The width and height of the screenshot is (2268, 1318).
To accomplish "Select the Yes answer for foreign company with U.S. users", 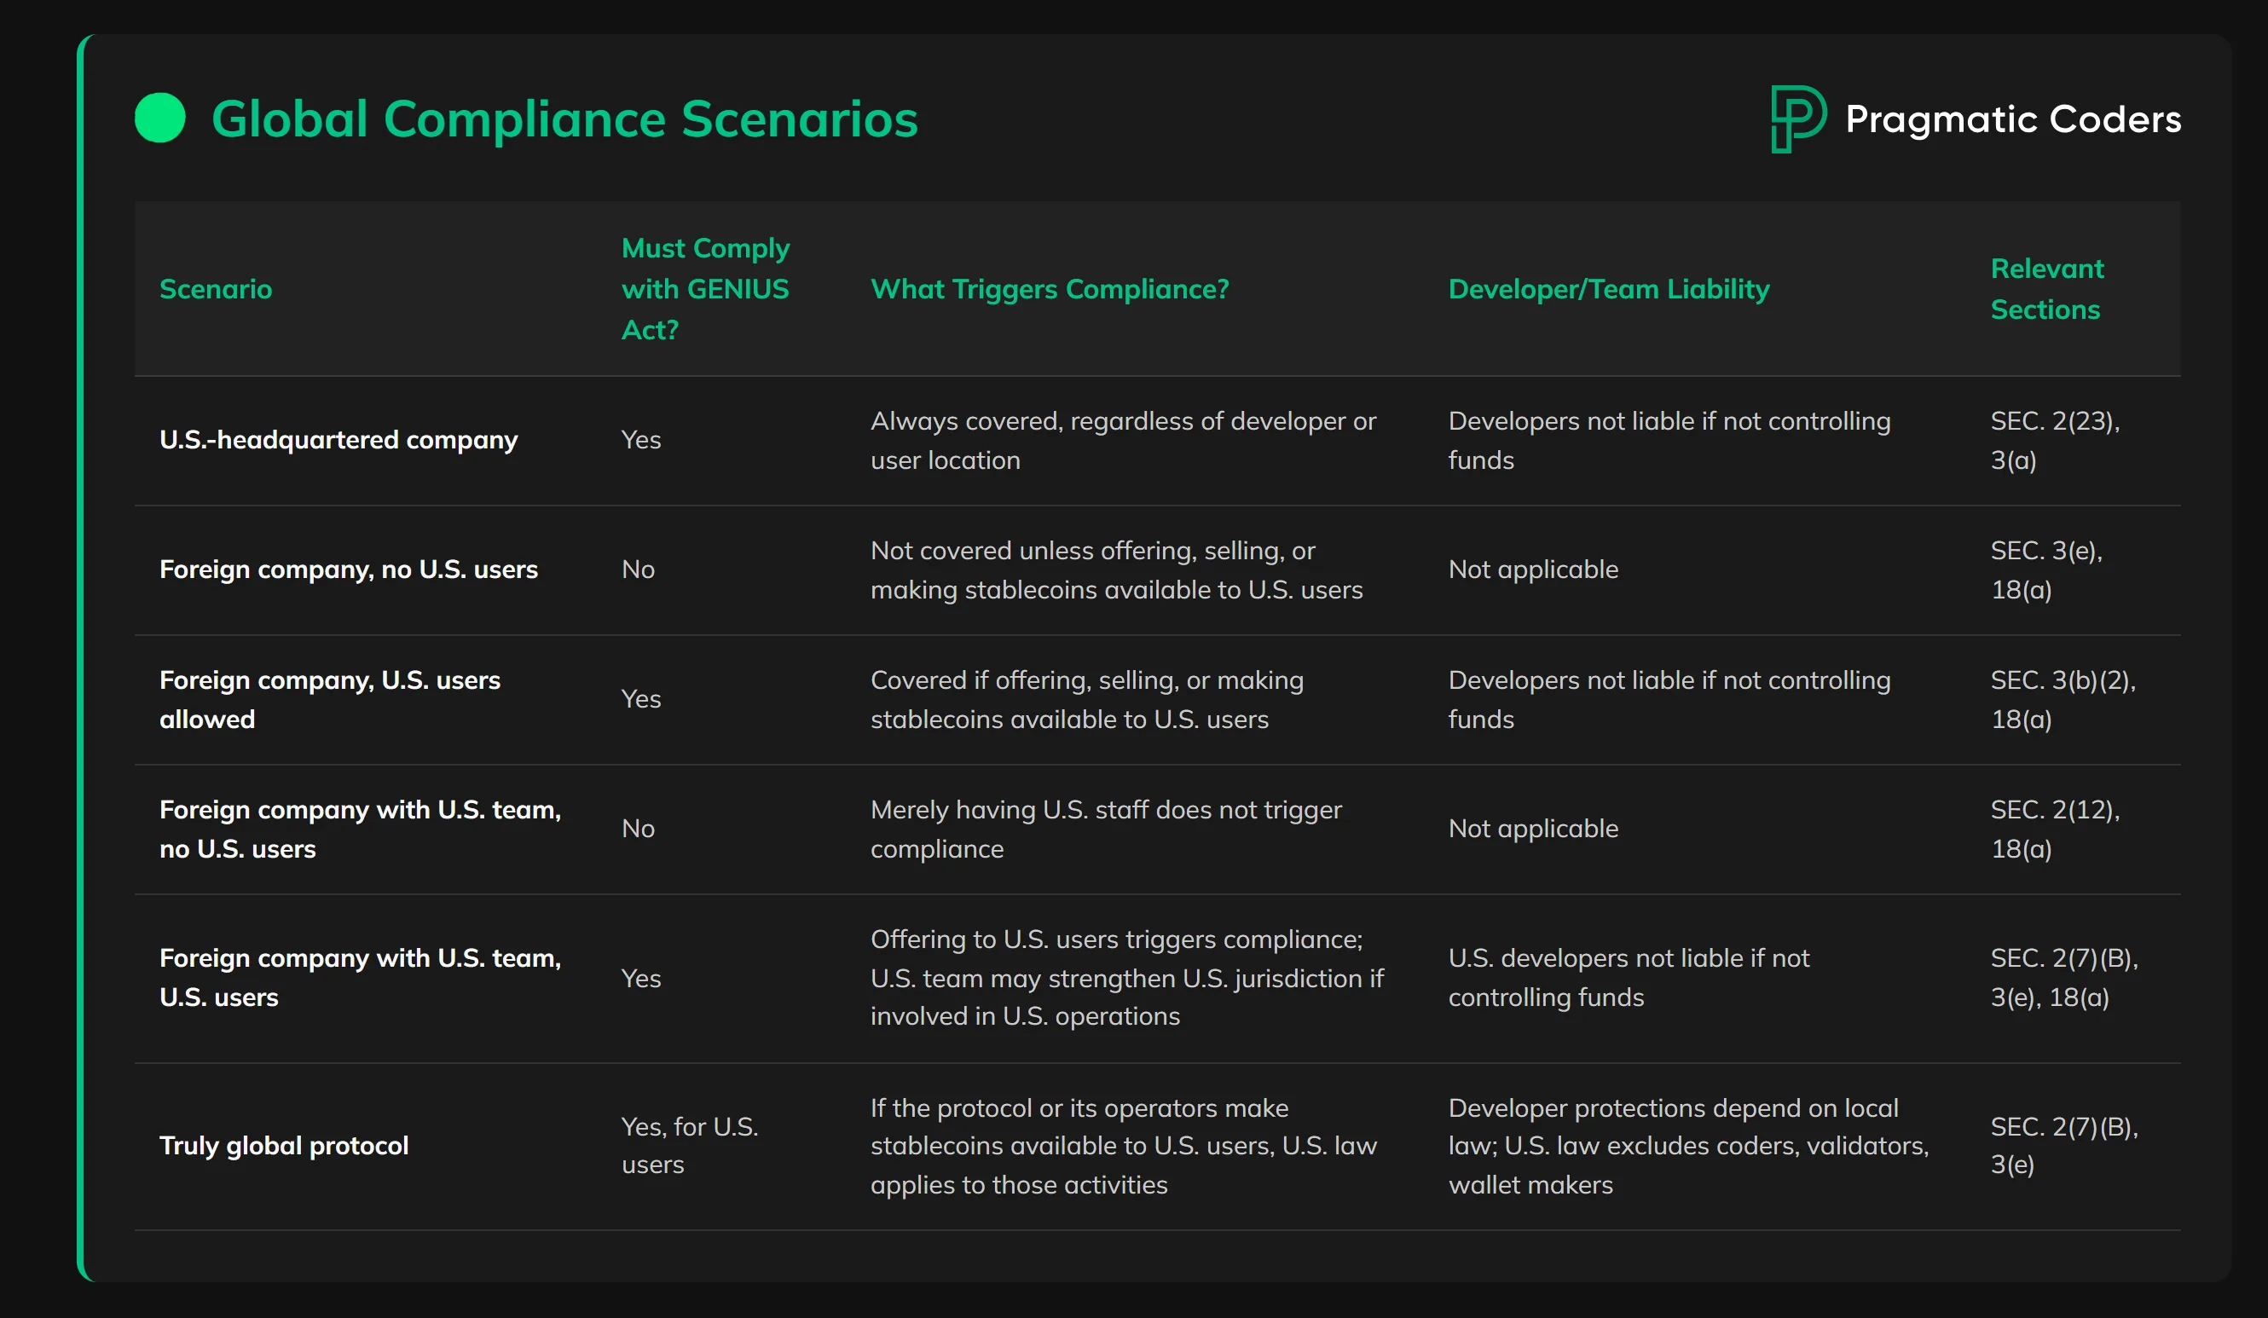I will pos(641,698).
